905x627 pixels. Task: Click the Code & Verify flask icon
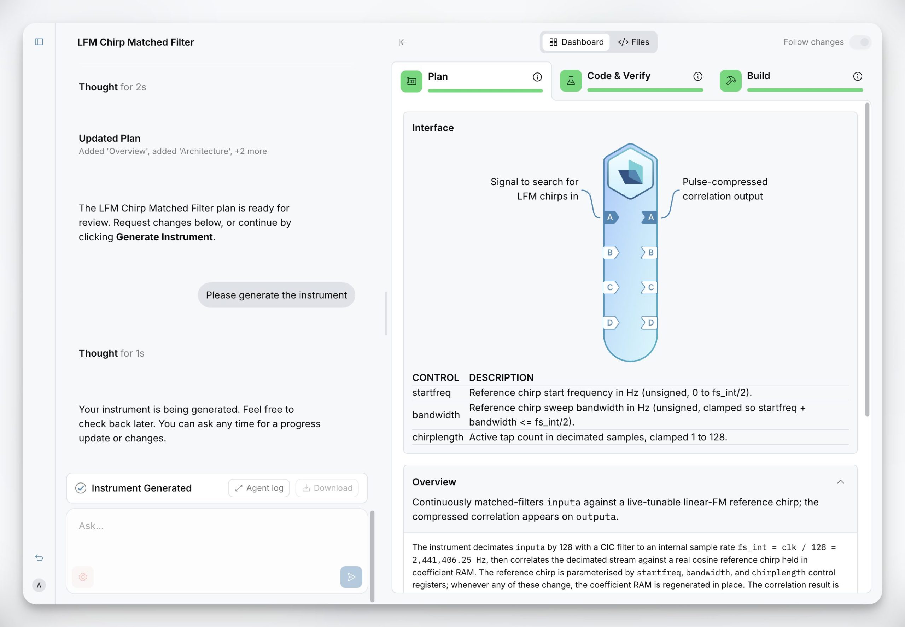point(571,81)
